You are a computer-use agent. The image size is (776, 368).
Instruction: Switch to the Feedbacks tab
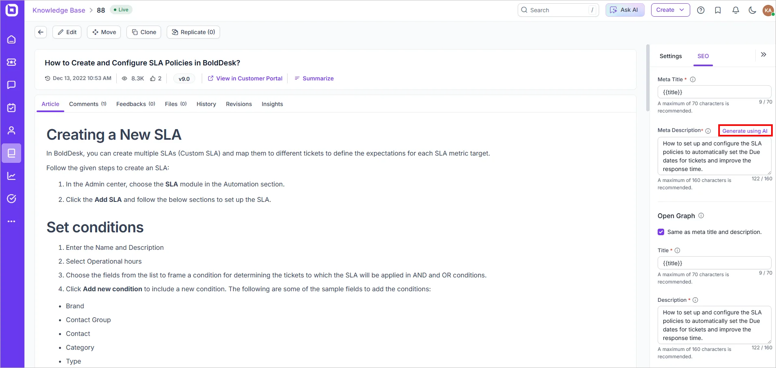(x=136, y=104)
